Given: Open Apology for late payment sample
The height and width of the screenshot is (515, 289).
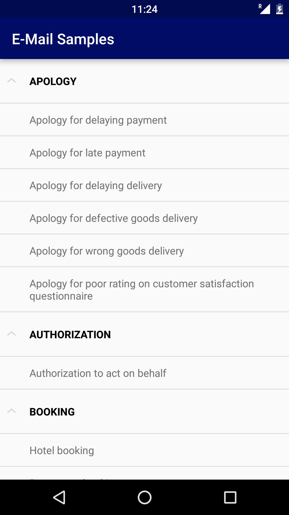Looking at the screenshot, I should pyautogui.click(x=87, y=153).
